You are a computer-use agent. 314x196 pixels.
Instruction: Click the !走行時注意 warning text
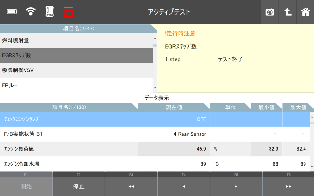point(180,33)
